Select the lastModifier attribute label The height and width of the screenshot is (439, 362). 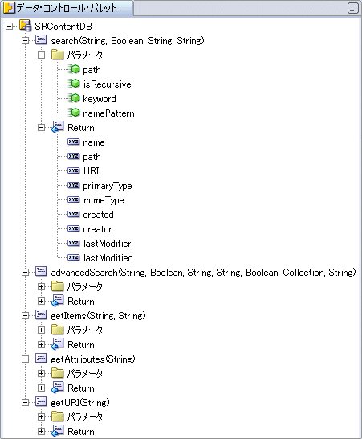[107, 244]
